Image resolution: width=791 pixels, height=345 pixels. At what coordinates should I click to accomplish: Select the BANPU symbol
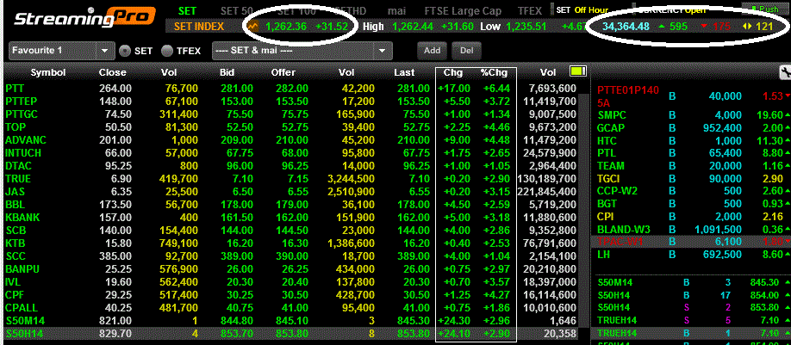(x=22, y=269)
